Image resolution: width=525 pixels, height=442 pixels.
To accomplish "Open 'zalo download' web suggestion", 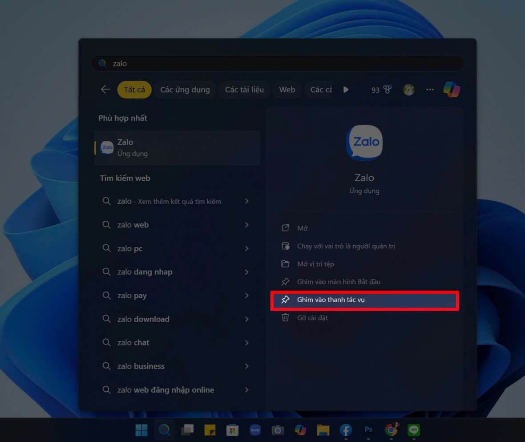I will 177,319.
